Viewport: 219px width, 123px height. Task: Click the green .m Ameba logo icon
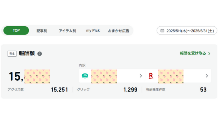85,76
